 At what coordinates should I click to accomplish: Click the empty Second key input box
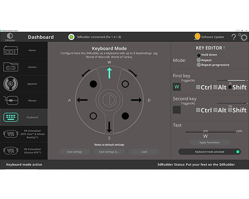177,110
